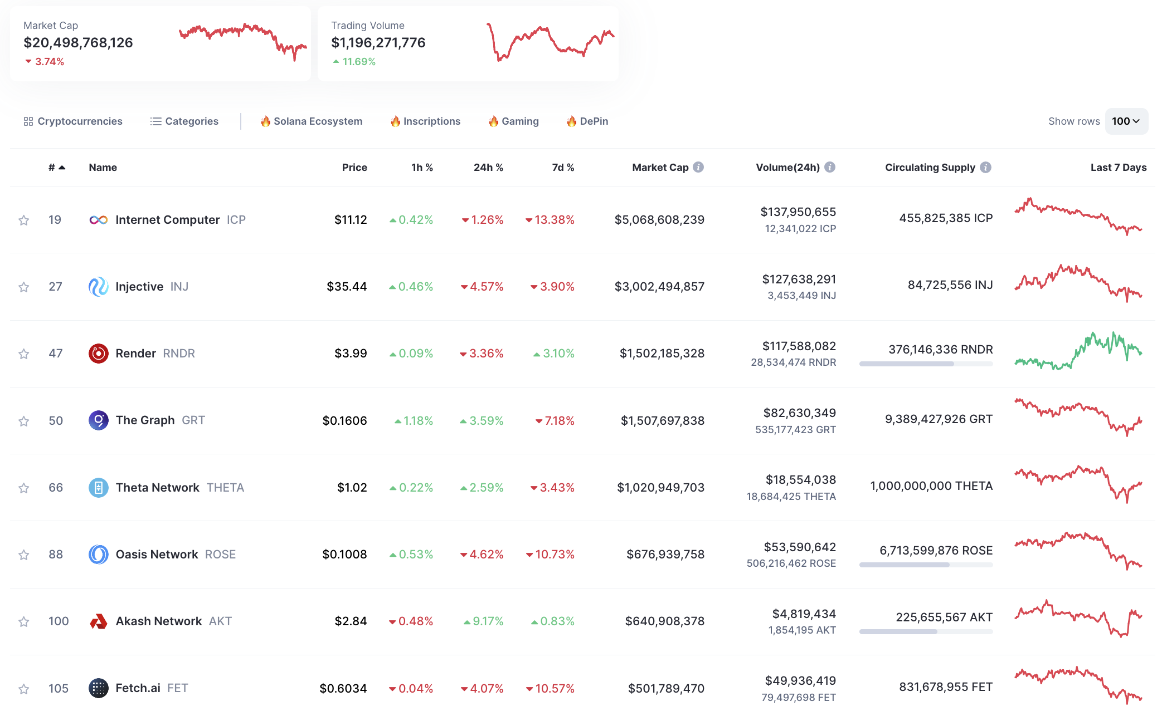The width and height of the screenshot is (1157, 716).
Task: Toggle star for Theta Network
Action: tap(24, 488)
